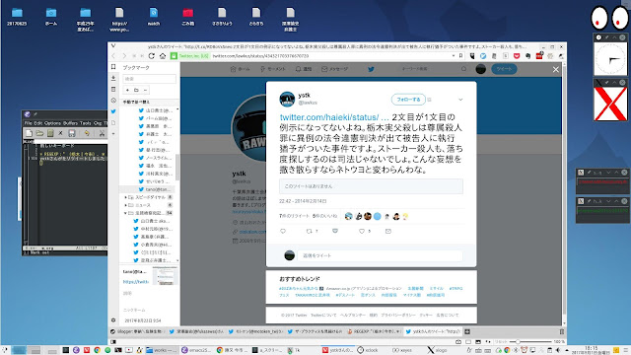Open File menu in Emacs window

click(28, 123)
